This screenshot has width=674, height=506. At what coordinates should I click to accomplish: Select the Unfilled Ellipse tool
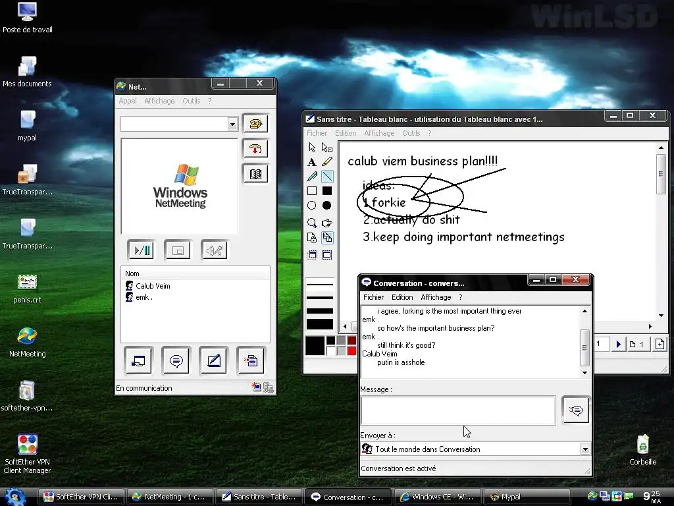point(312,206)
